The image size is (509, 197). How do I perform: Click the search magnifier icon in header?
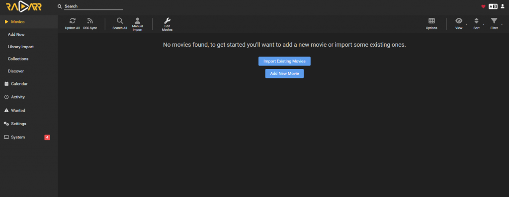pyautogui.click(x=60, y=6)
